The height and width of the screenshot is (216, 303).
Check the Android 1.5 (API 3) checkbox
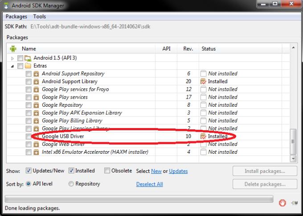[20, 58]
